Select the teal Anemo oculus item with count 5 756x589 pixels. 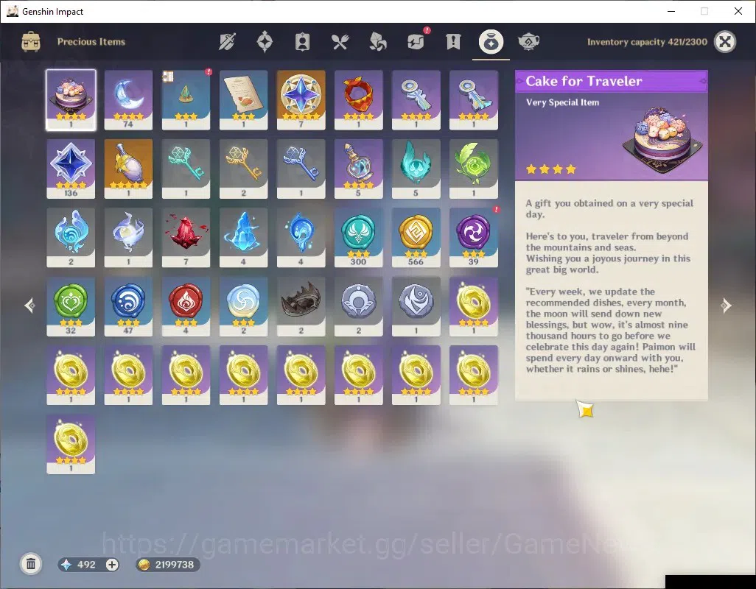point(416,169)
